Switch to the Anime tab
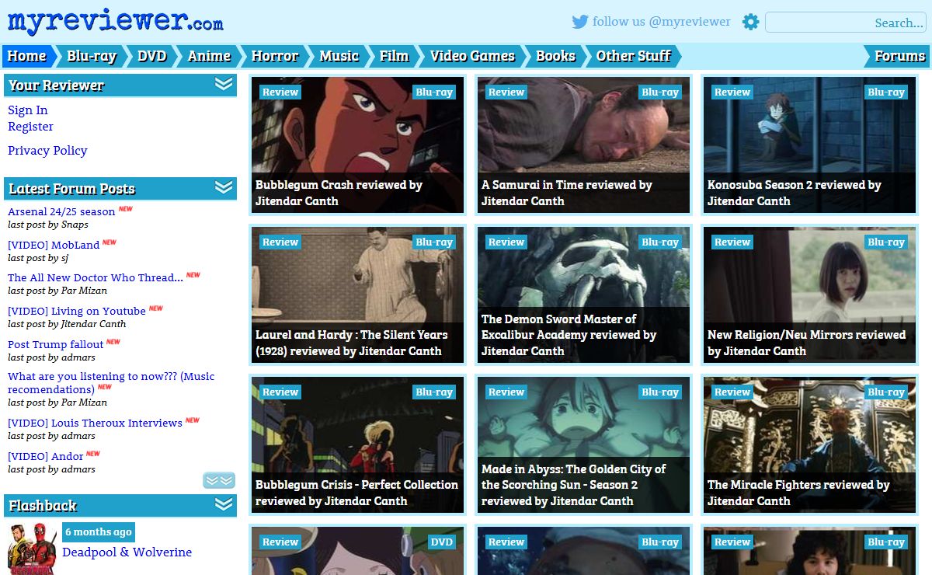 (209, 56)
